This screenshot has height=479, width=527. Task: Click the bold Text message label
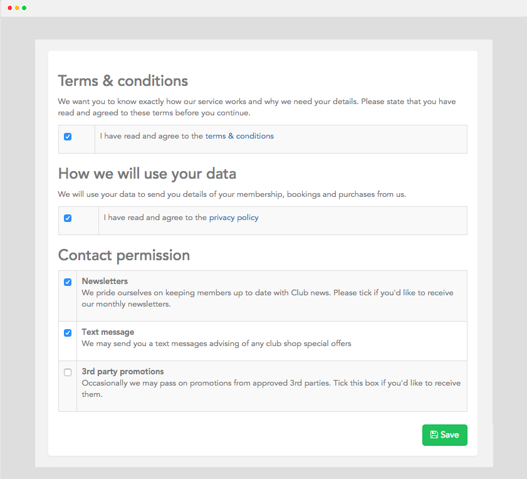click(108, 332)
